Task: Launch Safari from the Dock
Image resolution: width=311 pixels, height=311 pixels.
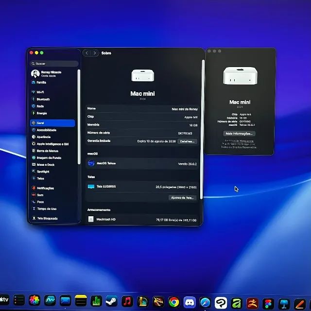Action: (205, 302)
